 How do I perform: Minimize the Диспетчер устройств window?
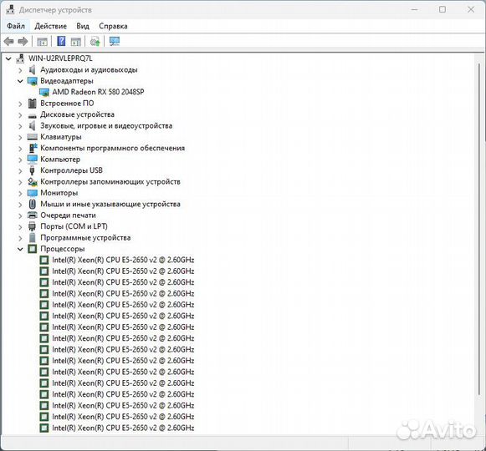414,9
